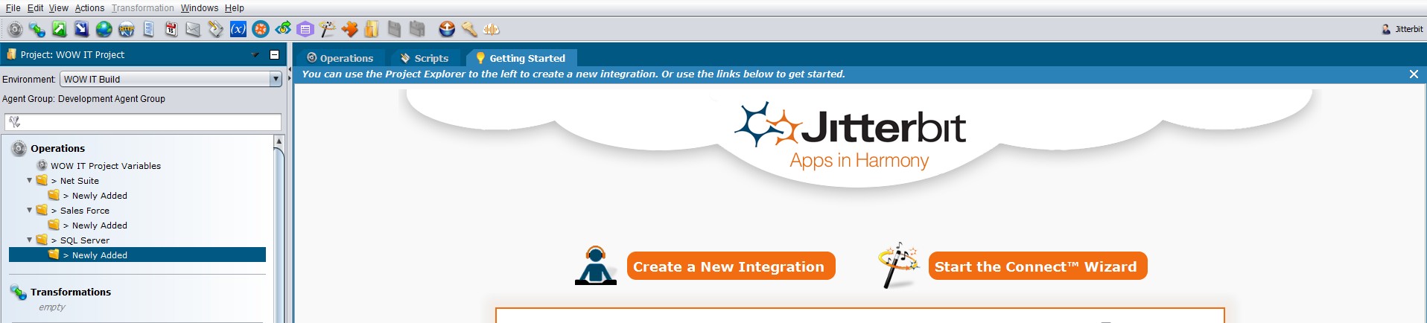1427x323 pixels.
Task: Click the envelope Email Messages toolbar icon
Action: (193, 29)
